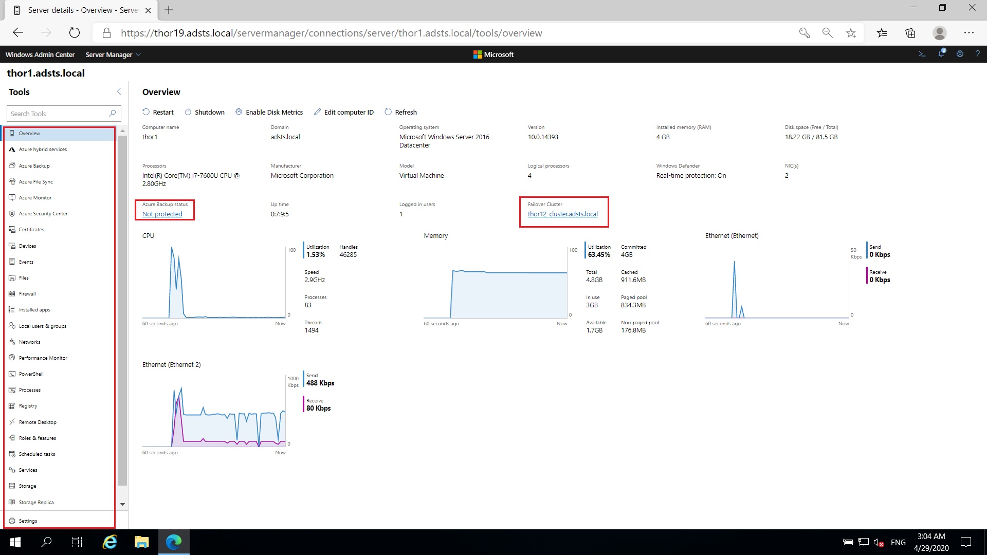Click the Restart server button
The height and width of the screenshot is (555, 987).
click(x=158, y=112)
